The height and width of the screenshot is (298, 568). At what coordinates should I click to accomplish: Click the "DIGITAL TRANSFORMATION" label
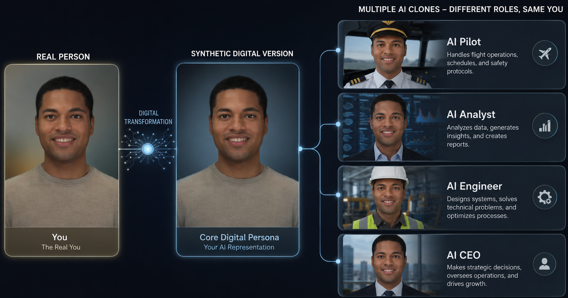148,117
